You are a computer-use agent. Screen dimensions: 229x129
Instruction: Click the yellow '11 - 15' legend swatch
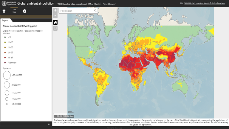5,42
